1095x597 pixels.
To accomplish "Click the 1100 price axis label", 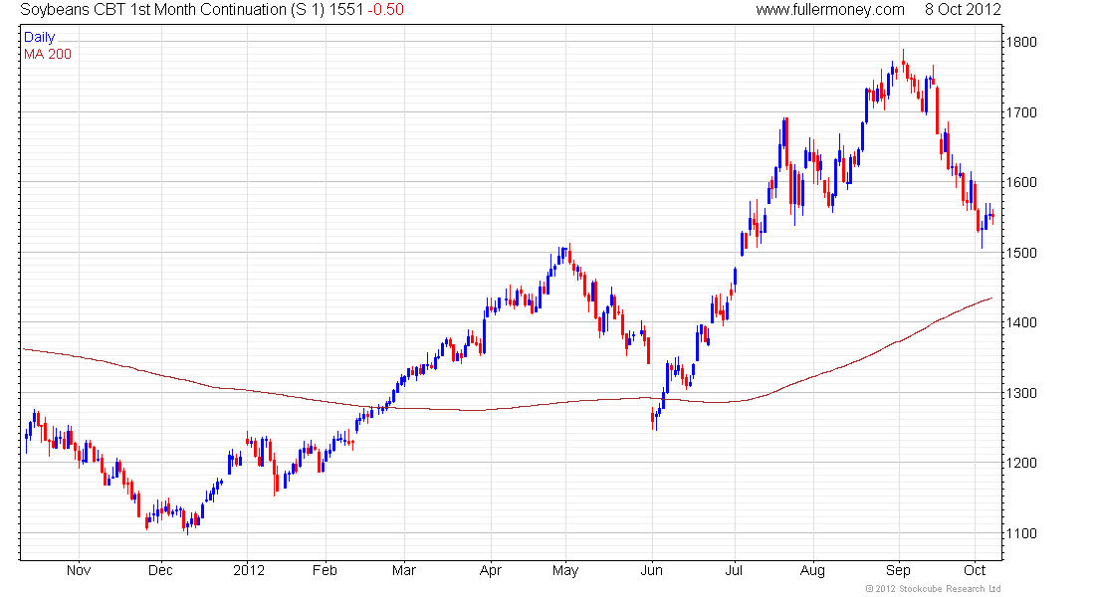I will (1021, 533).
